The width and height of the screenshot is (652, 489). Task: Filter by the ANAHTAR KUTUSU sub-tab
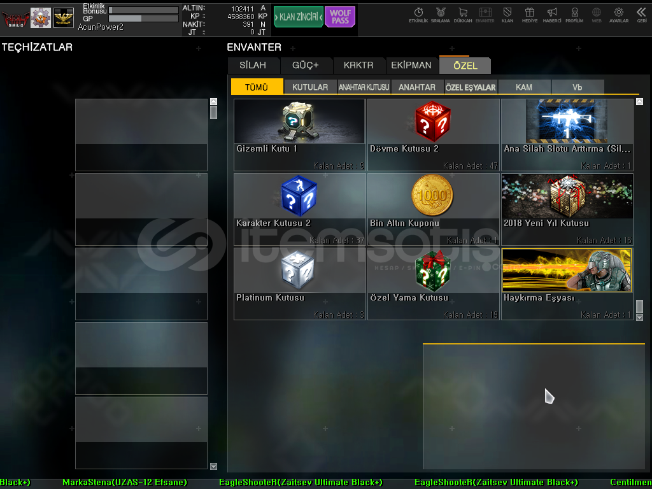[x=364, y=87]
